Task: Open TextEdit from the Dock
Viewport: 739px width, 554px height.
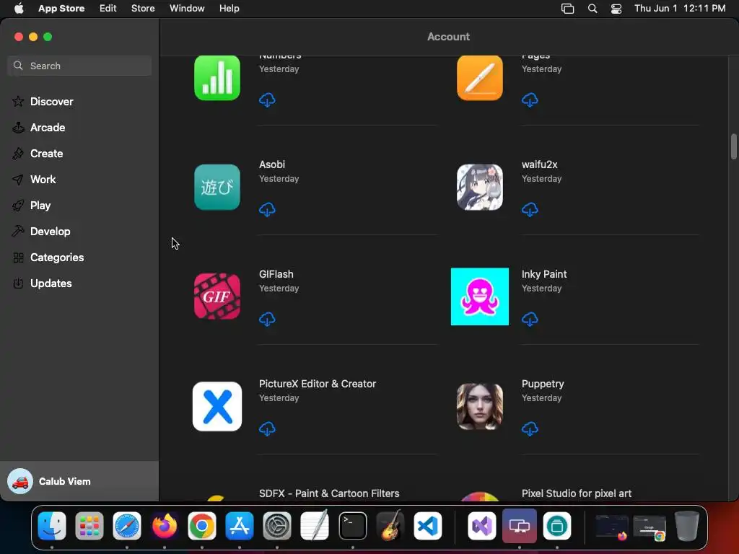Action: (x=315, y=526)
